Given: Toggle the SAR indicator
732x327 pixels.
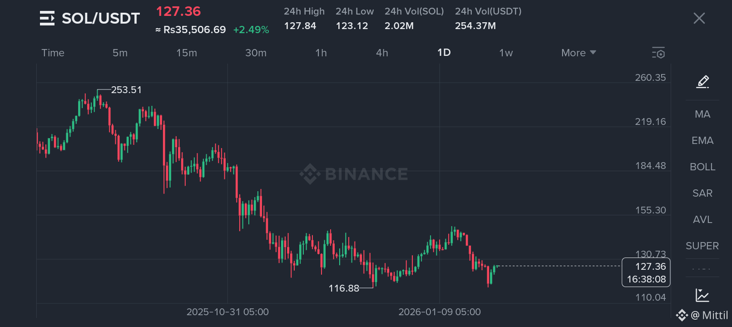Looking at the screenshot, I should point(702,193).
